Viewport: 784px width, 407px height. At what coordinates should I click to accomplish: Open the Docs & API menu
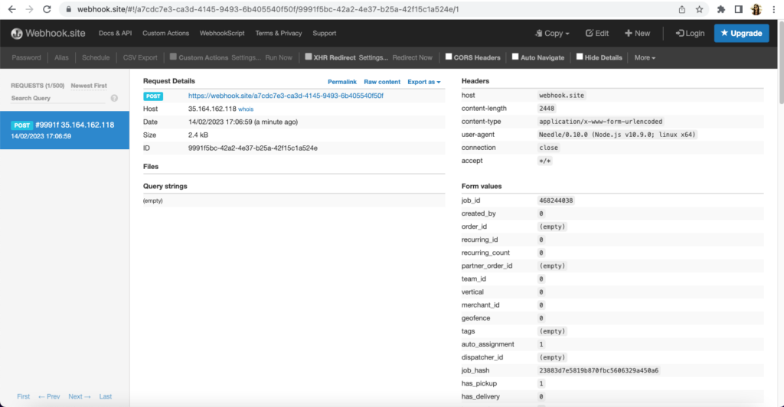(115, 34)
